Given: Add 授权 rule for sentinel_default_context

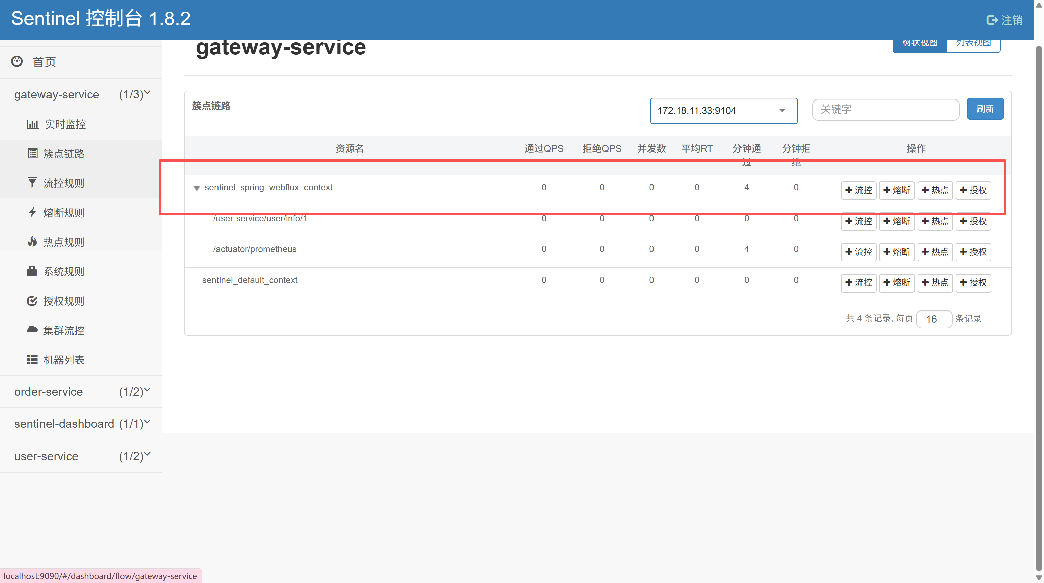Looking at the screenshot, I should [x=973, y=282].
